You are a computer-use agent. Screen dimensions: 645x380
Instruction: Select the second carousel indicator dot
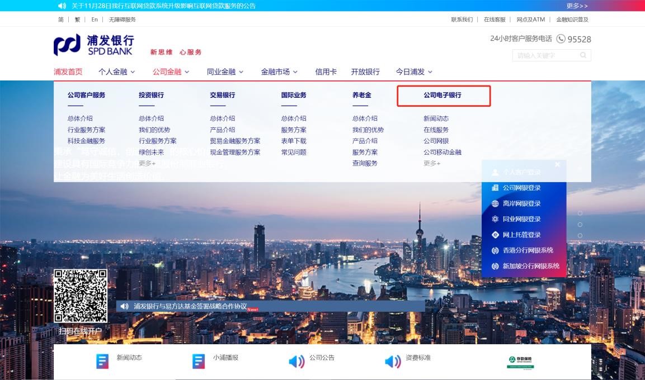click(580, 225)
